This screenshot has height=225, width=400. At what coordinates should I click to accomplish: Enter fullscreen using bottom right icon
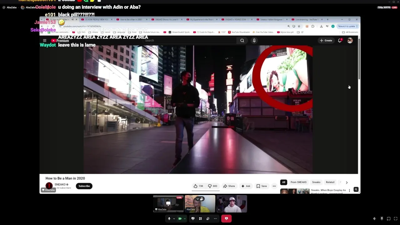(395, 219)
